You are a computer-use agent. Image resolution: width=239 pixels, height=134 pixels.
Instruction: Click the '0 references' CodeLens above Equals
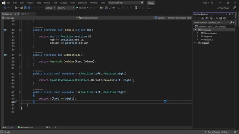pyautogui.click(x=38, y=27)
